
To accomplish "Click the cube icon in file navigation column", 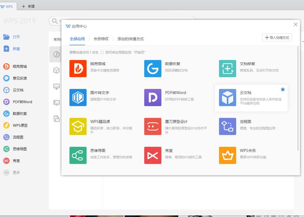I will pyautogui.click(x=56, y=70).
